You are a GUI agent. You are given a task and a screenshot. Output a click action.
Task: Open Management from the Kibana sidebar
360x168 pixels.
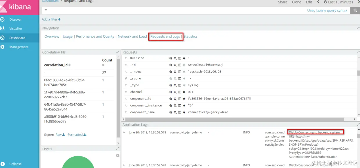(19, 47)
